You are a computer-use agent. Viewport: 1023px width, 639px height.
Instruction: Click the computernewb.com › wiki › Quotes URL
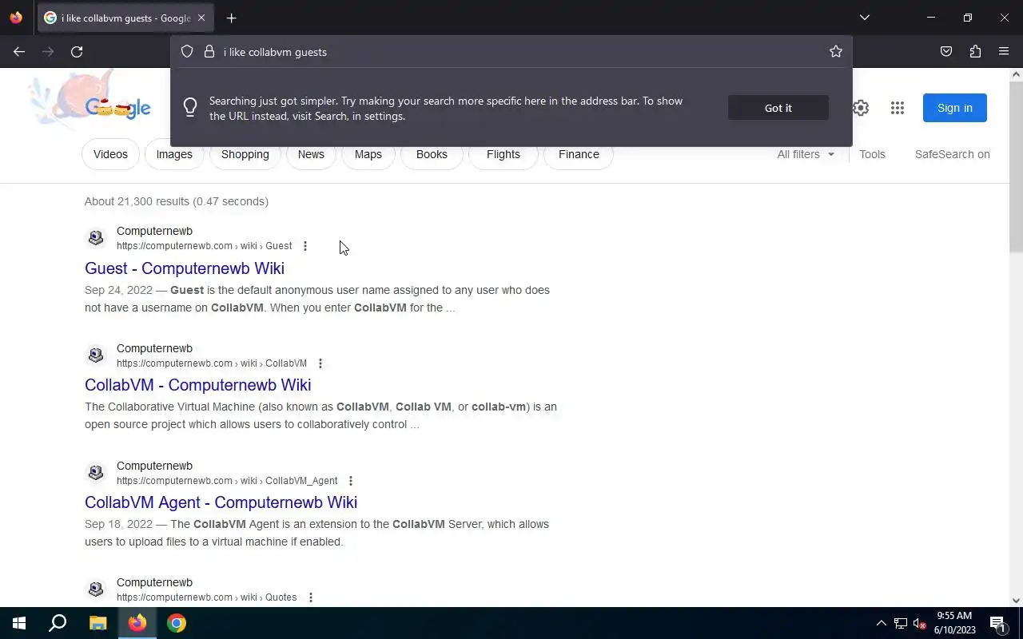click(x=206, y=597)
